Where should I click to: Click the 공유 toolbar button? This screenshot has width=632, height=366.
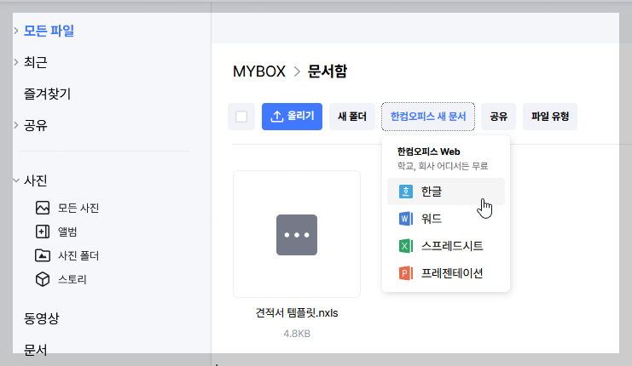pyautogui.click(x=499, y=117)
